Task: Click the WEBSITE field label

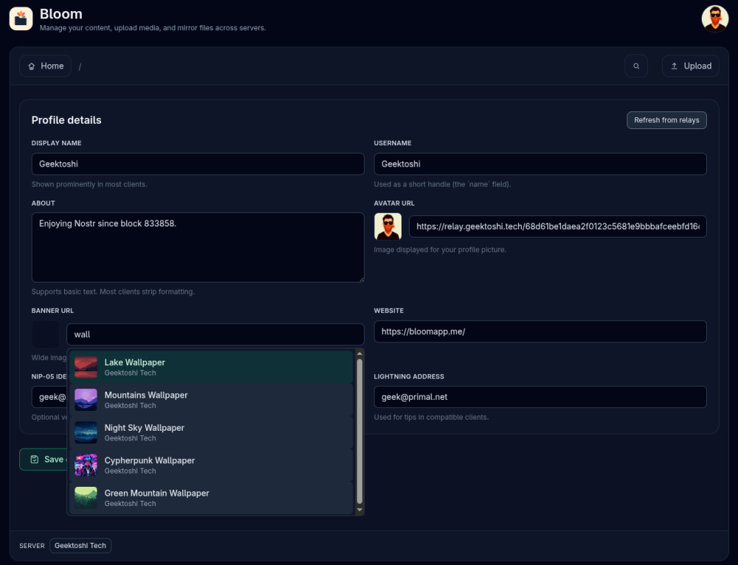Action: [x=389, y=311]
